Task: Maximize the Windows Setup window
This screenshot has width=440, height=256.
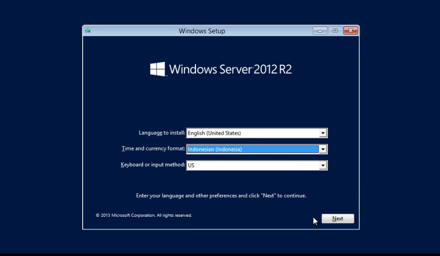Action: click(x=335, y=31)
